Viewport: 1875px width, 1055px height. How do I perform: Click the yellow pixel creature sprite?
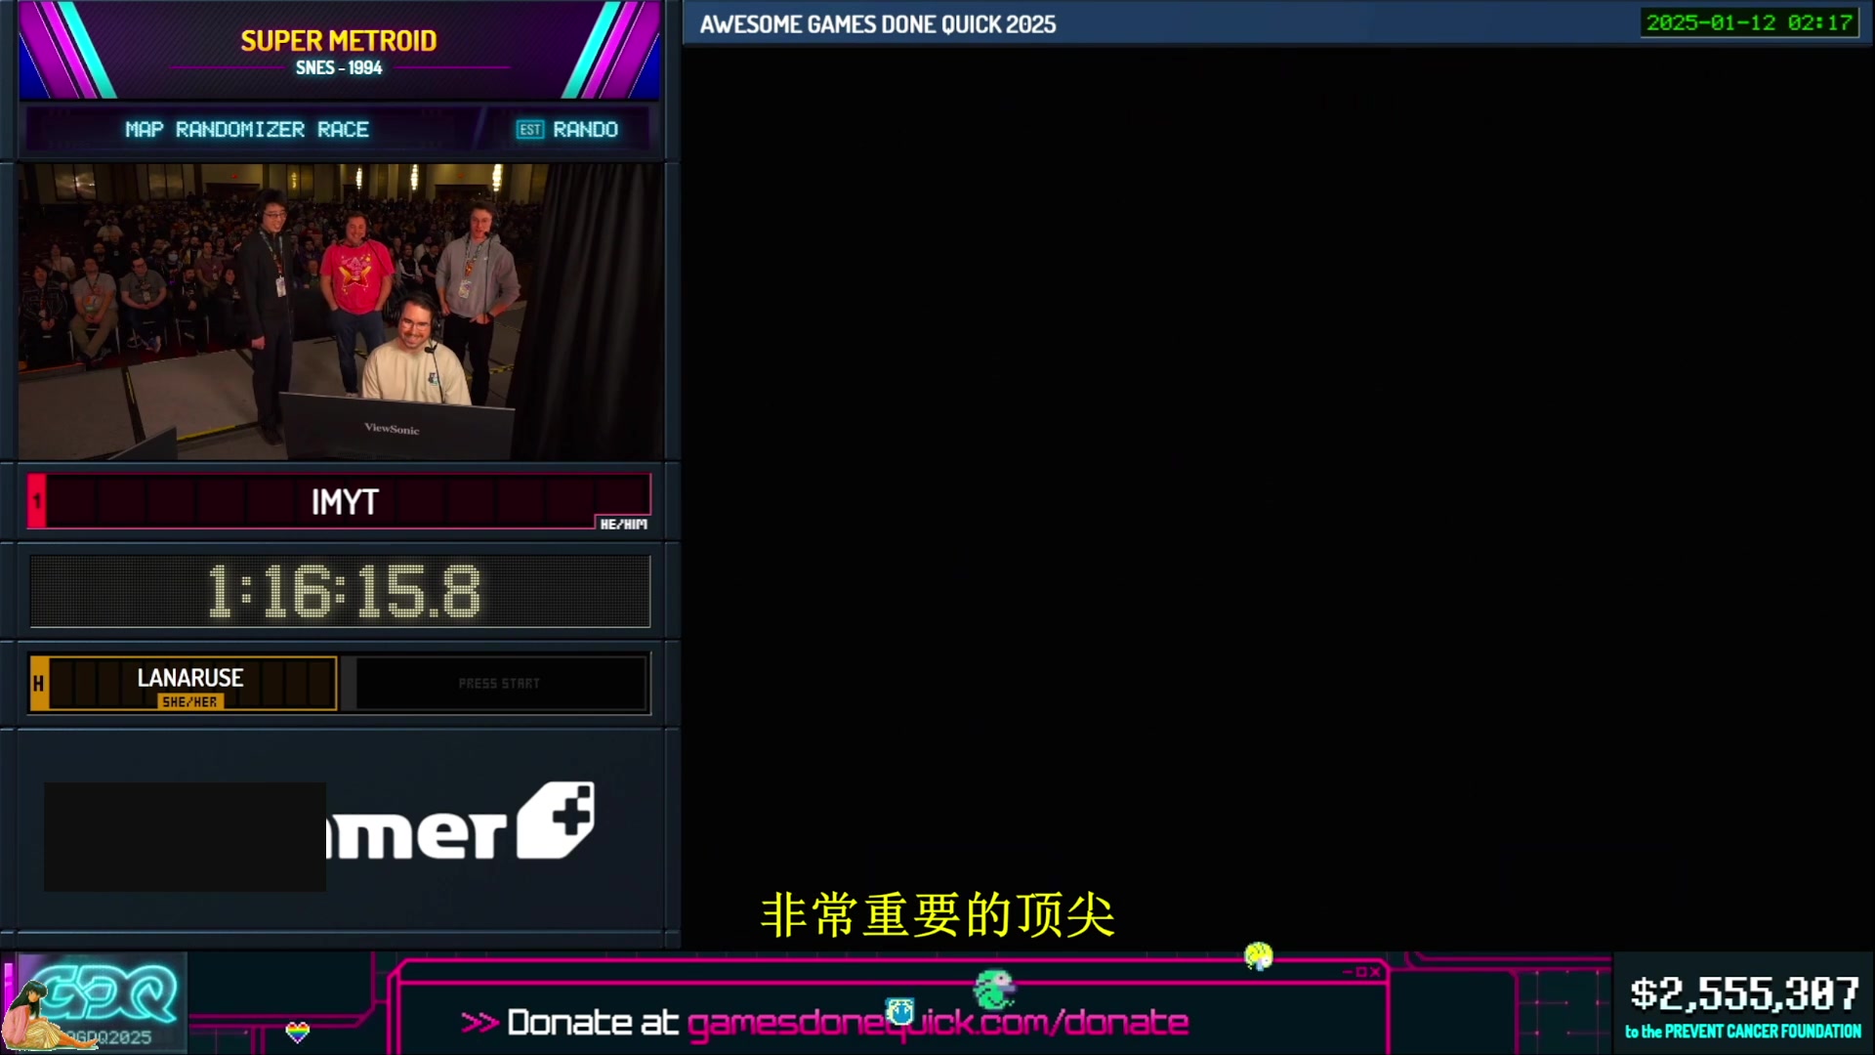1259,955
